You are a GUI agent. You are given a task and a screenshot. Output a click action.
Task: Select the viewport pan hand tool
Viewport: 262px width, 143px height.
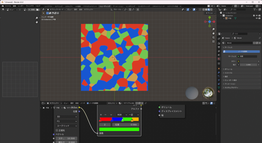coord(213,33)
